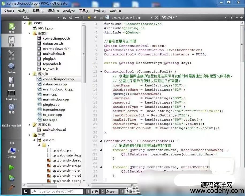245x196 pixels.
Task: Click the PRV1 Debug kit selector
Action: (12, 150)
